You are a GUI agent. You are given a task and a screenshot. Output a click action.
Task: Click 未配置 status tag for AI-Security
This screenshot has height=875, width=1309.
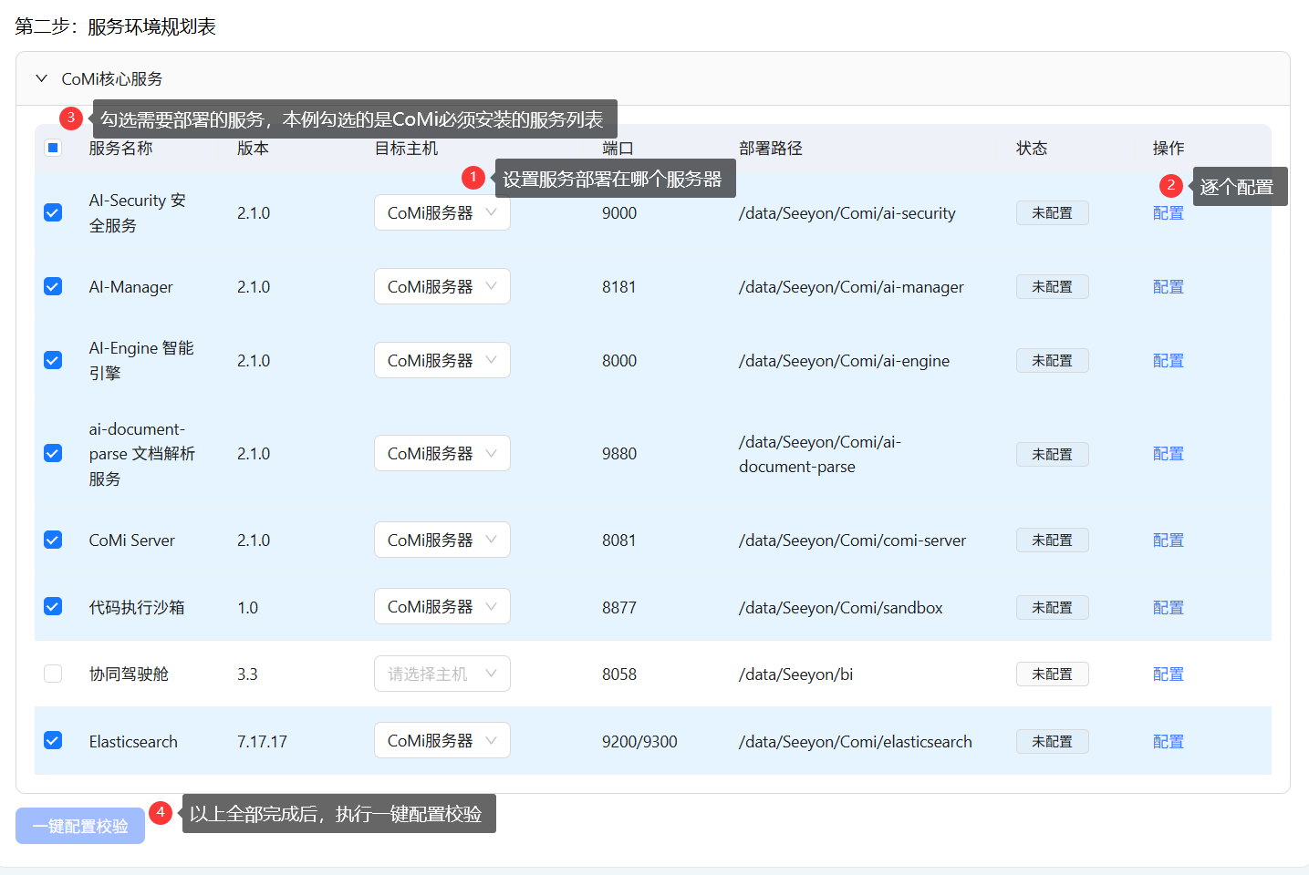coord(1053,213)
